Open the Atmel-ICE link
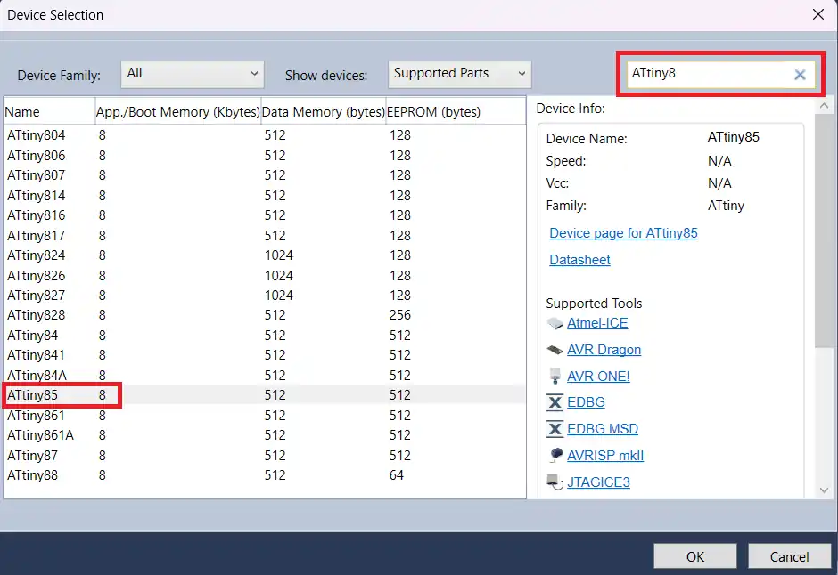838x575 pixels. click(x=597, y=323)
